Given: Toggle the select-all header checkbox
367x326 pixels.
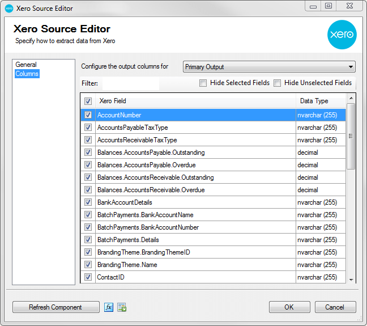Looking at the screenshot, I should 88,101.
